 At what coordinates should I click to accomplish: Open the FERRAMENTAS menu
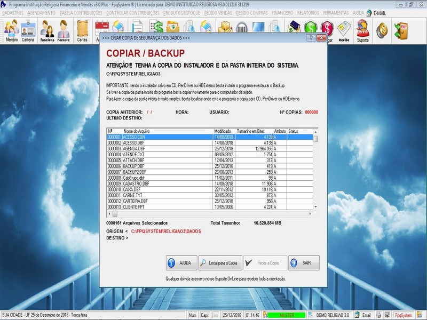click(x=336, y=13)
